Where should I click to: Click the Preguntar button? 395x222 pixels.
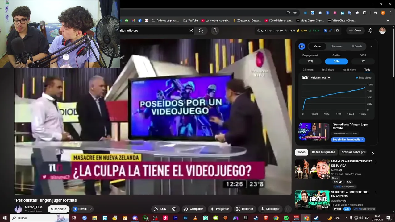(x=220, y=209)
